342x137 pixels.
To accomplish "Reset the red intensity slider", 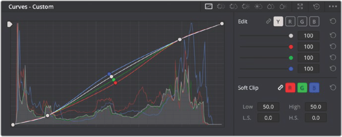I will point(333,47).
